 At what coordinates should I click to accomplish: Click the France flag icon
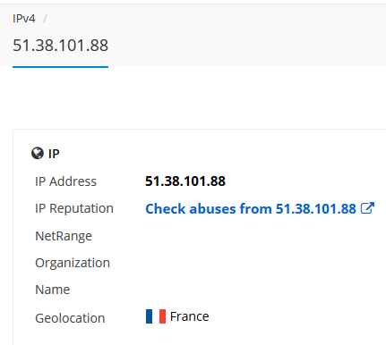[x=156, y=316]
